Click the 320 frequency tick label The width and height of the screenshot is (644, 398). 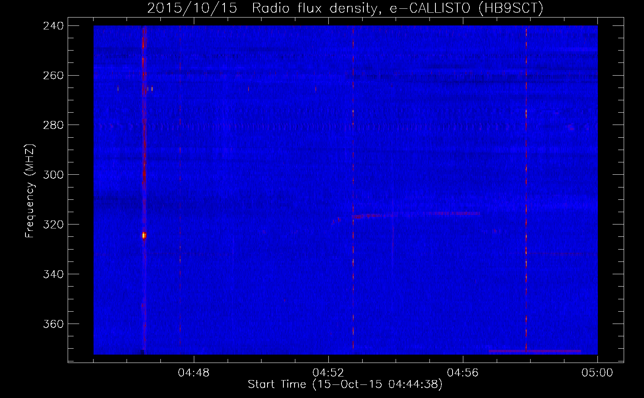coord(53,225)
